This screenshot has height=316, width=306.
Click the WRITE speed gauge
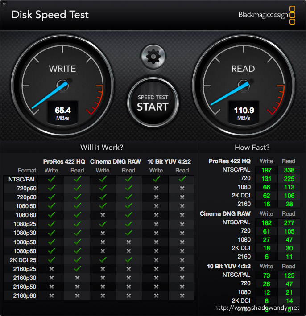pyautogui.click(x=62, y=86)
